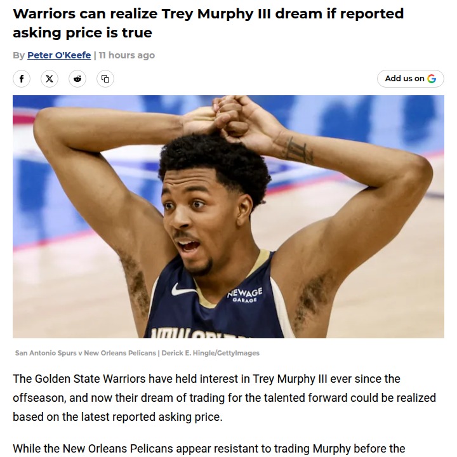457x457 pixels.
Task: Click Add us on Google button
Action: point(411,79)
